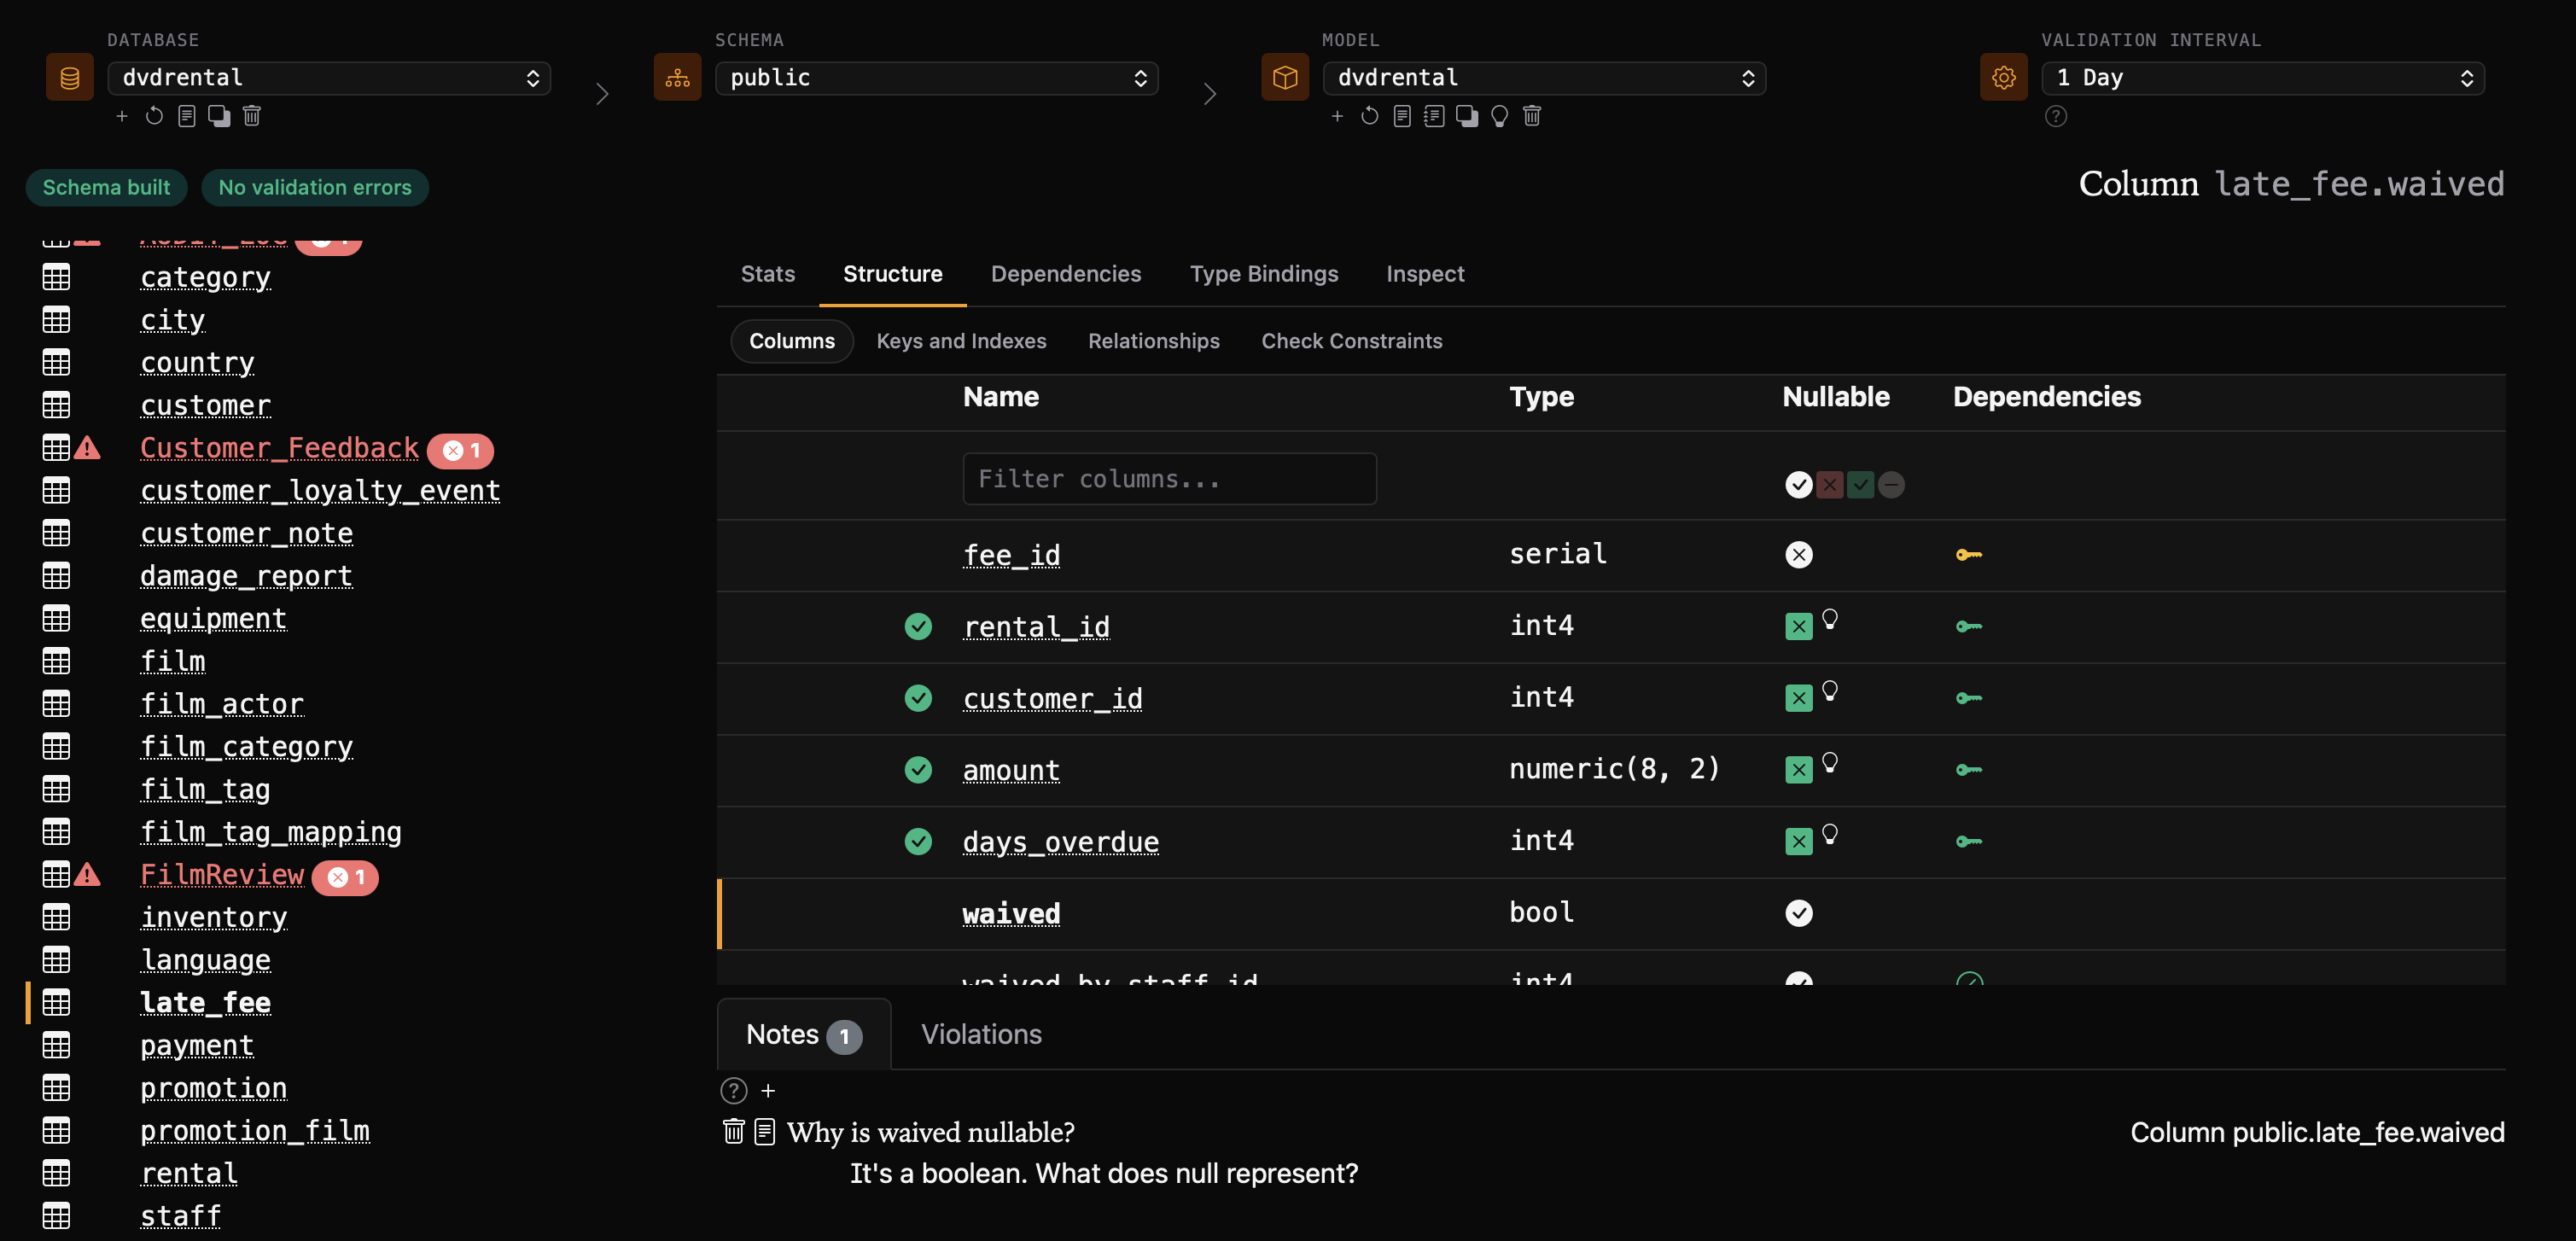The height and width of the screenshot is (1241, 2576).
Task: Select the days_overdue column link
Action: (x=1061, y=842)
